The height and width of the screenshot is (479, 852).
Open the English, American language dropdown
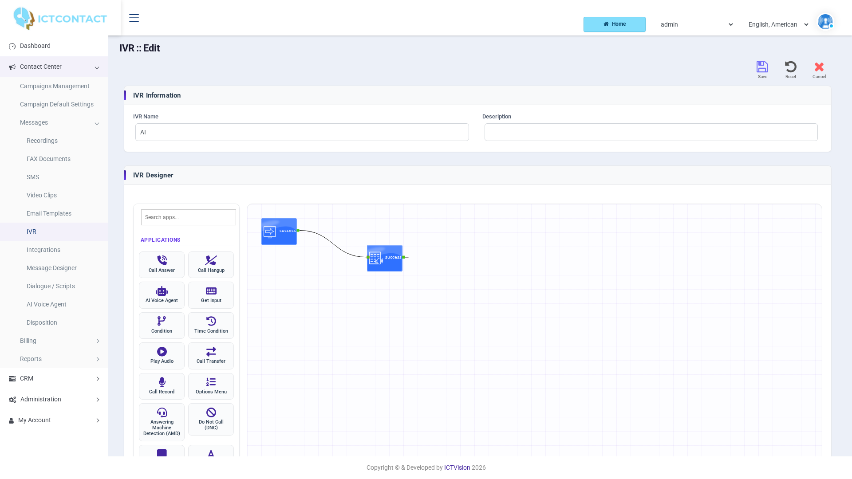pos(778,24)
